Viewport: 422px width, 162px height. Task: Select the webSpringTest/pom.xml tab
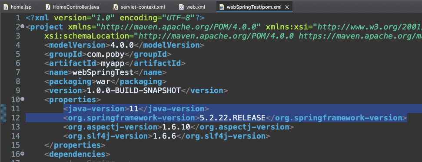pyautogui.click(x=254, y=7)
